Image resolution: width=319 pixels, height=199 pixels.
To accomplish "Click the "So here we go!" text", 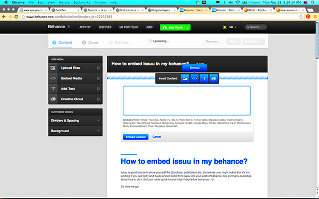I will tap(130, 186).
